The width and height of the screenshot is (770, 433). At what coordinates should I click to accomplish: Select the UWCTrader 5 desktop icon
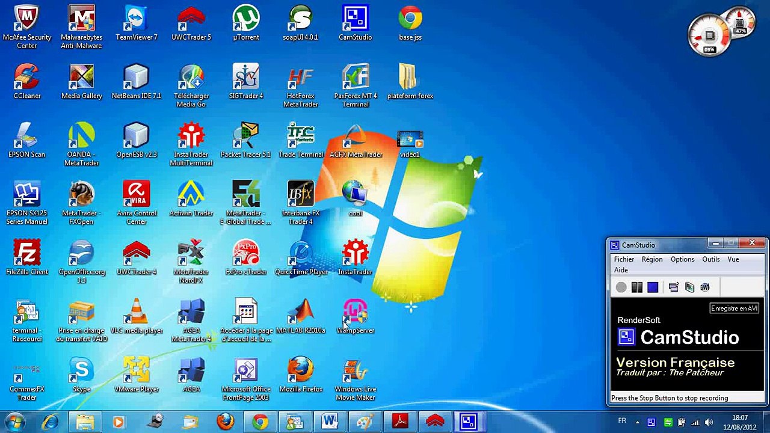191,24
